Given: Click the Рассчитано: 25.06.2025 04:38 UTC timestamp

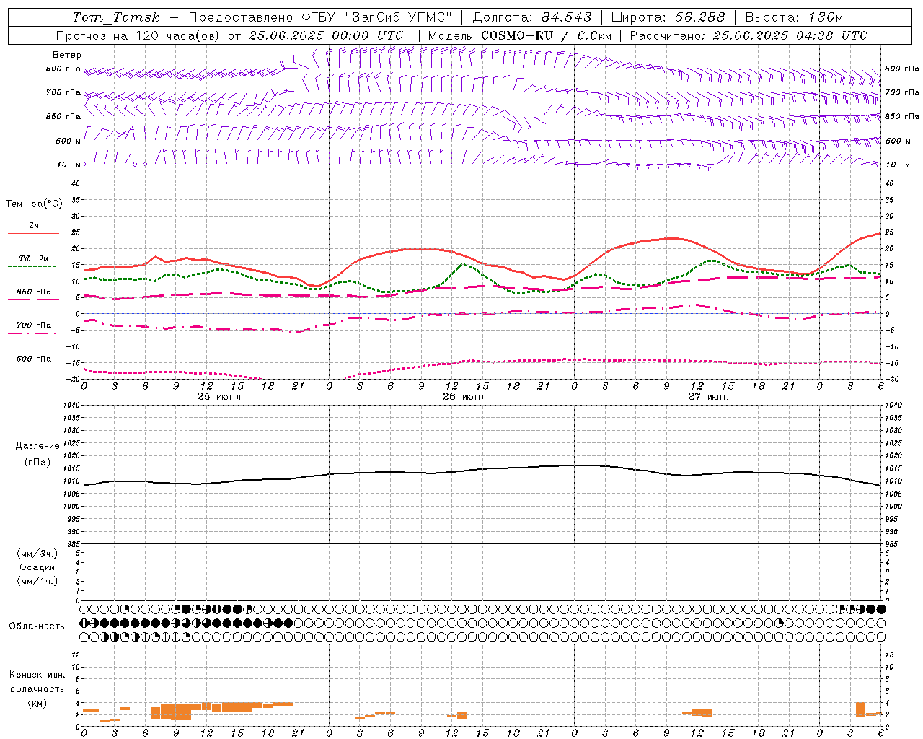Looking at the screenshot, I should [x=748, y=35].
